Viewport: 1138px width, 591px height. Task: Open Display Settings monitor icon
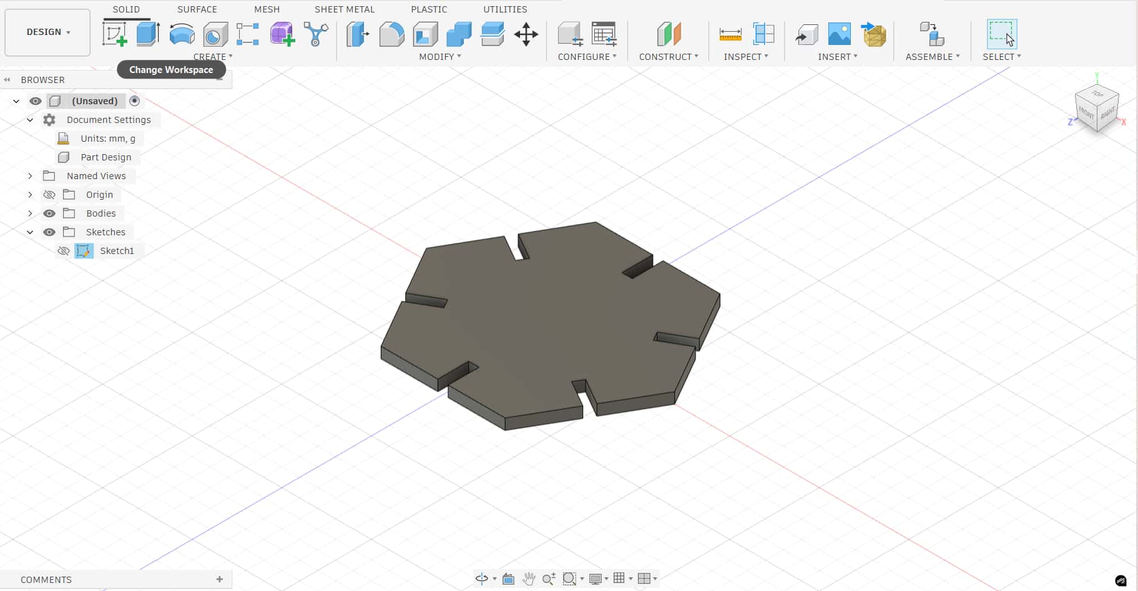pos(596,579)
